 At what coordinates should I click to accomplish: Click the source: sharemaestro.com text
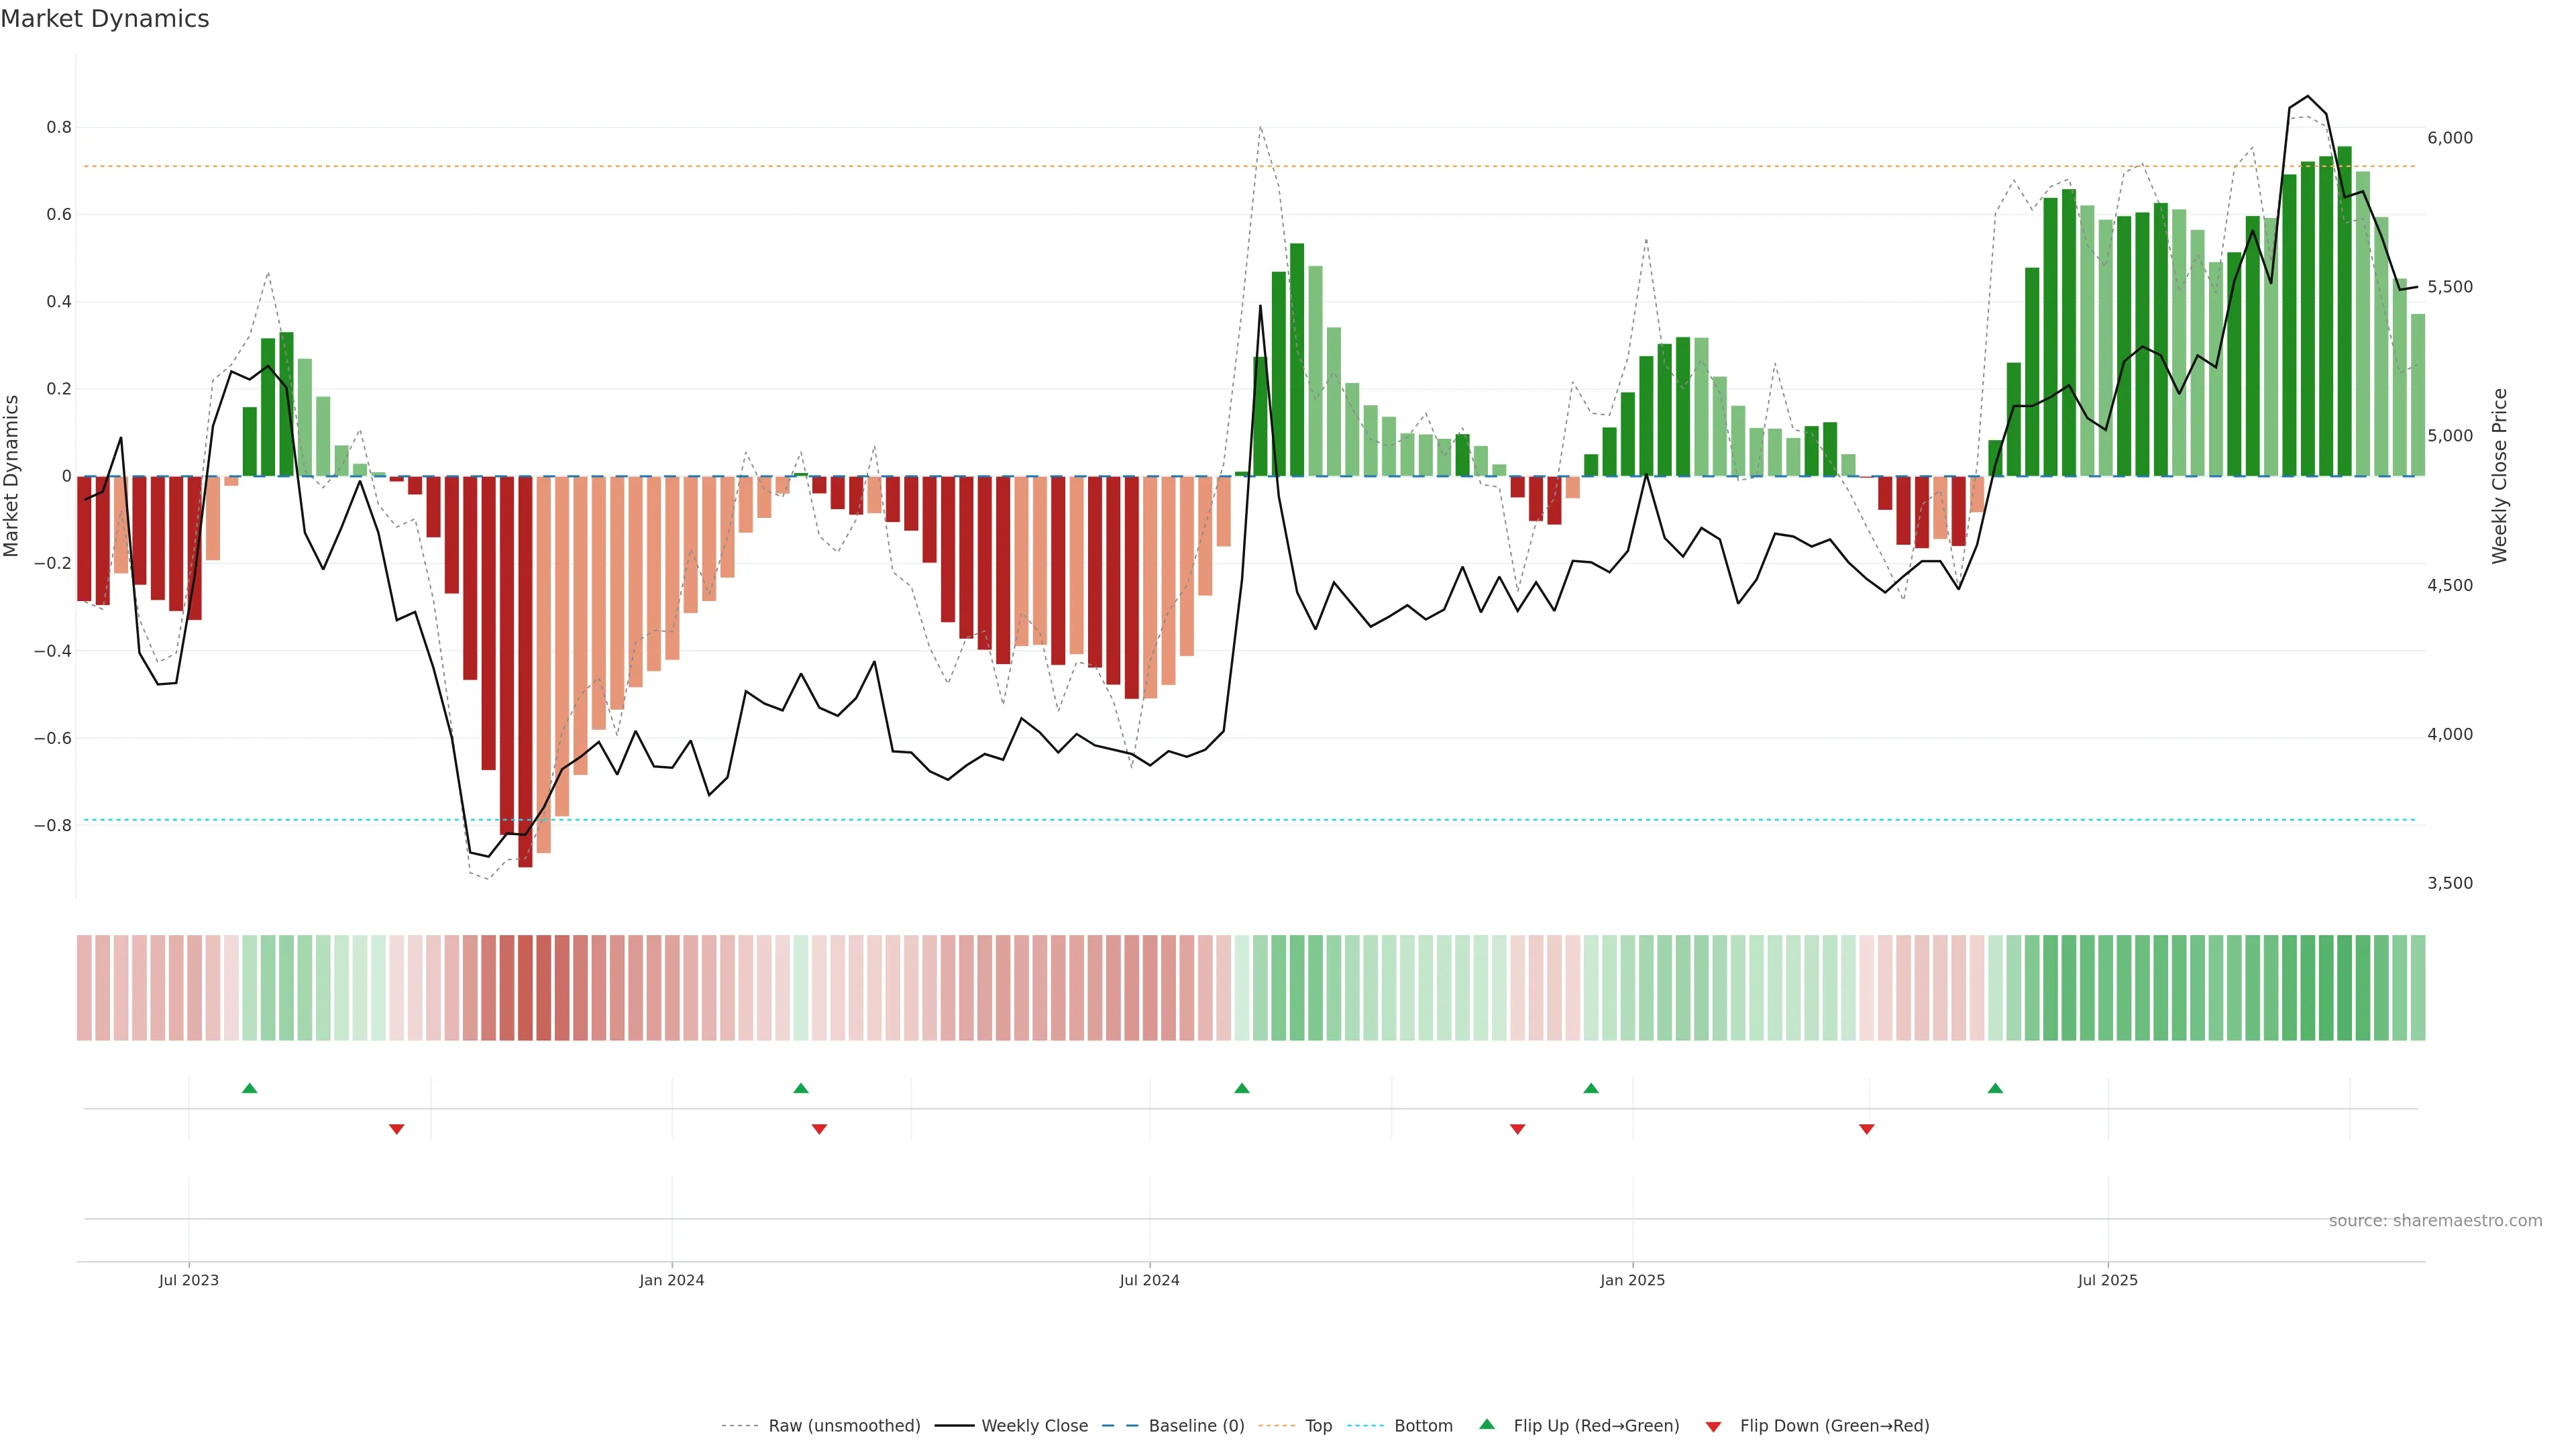[2435, 1221]
